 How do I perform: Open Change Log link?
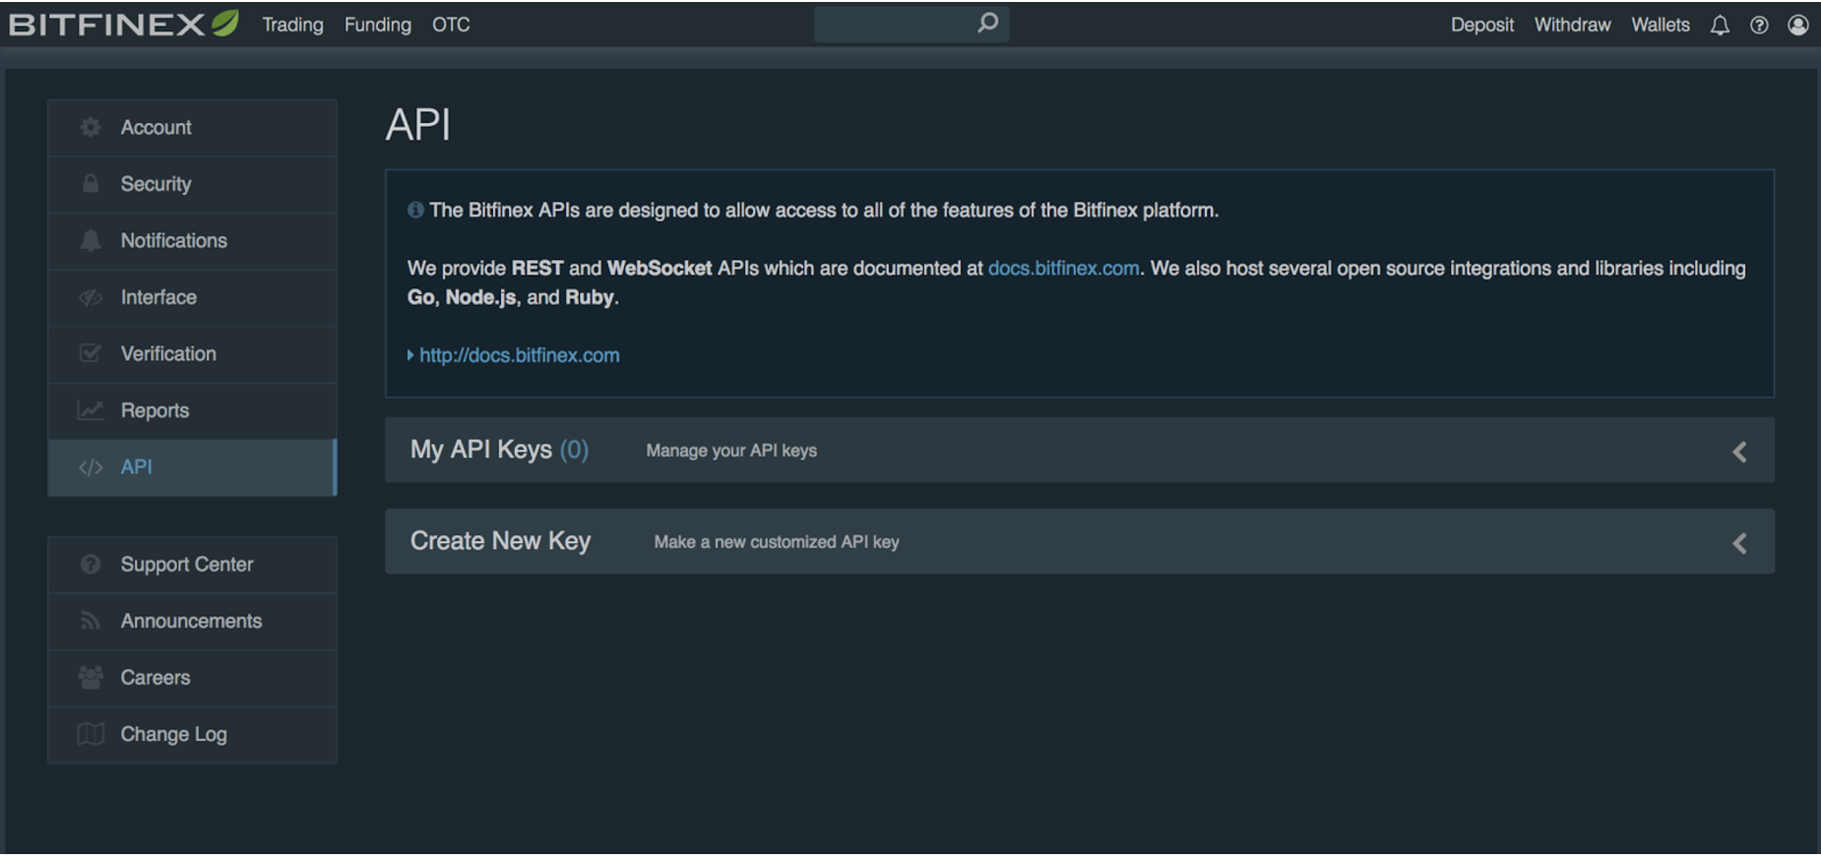pyautogui.click(x=192, y=735)
